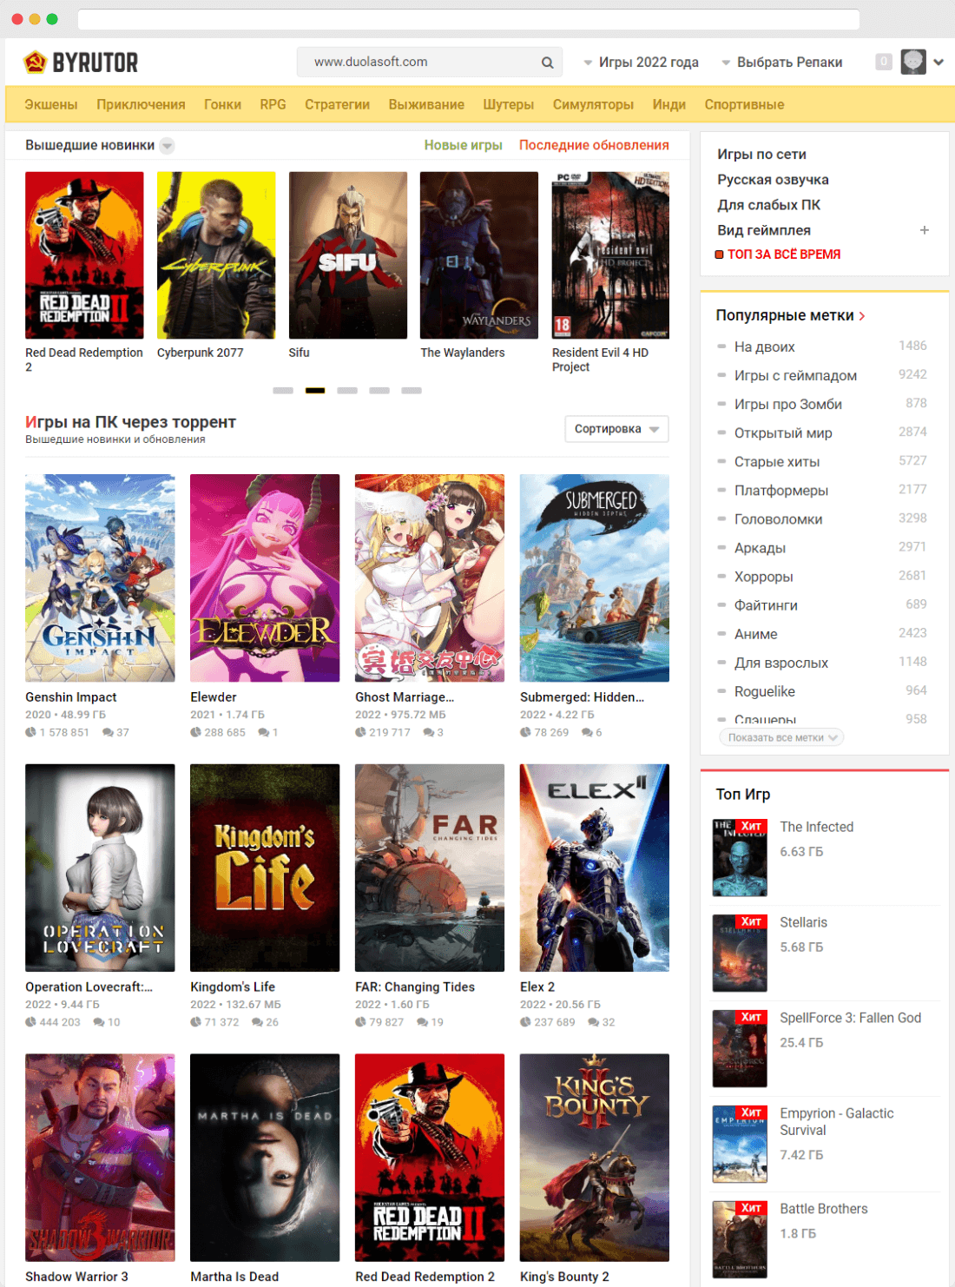Select the Roguelike tag
Image resolution: width=955 pixels, height=1287 pixels.
(765, 691)
